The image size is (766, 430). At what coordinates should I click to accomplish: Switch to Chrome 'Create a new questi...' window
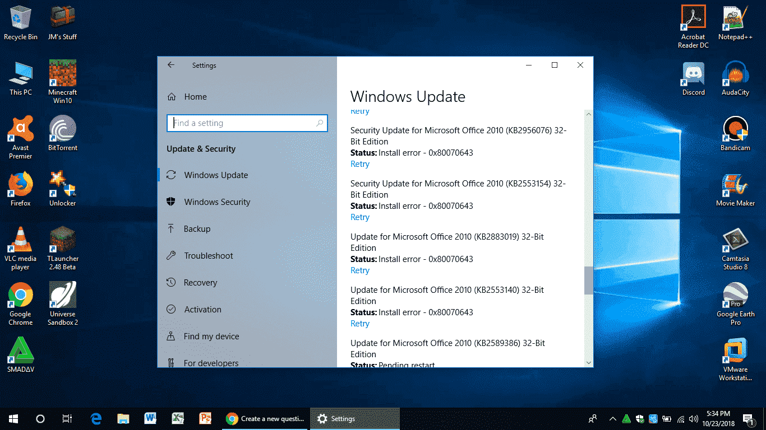pos(265,419)
